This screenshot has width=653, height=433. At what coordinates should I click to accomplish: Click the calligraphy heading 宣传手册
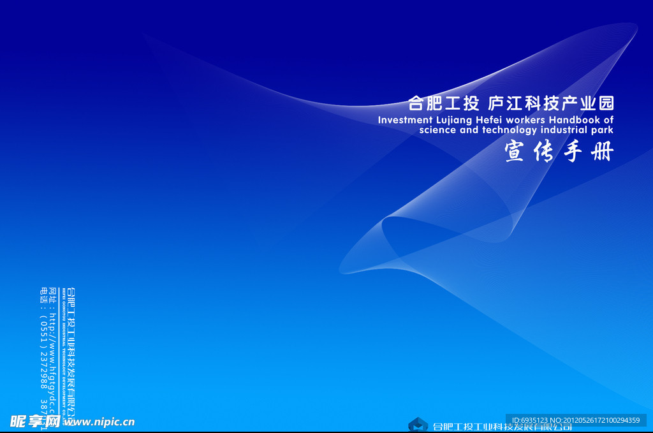point(559,151)
